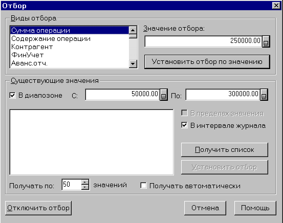Click the Отмена button
Screen dimensions: 283x223
click(x=205, y=208)
